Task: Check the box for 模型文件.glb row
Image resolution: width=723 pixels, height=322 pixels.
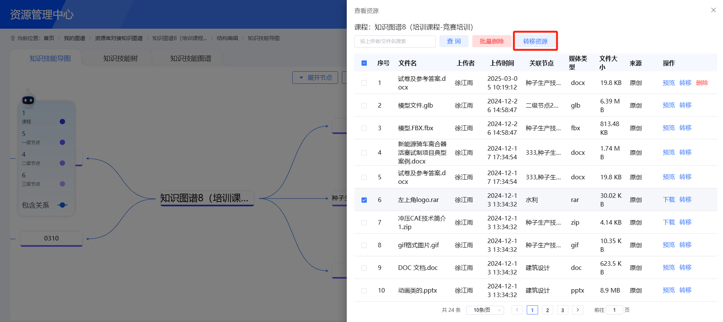Action: (x=364, y=106)
